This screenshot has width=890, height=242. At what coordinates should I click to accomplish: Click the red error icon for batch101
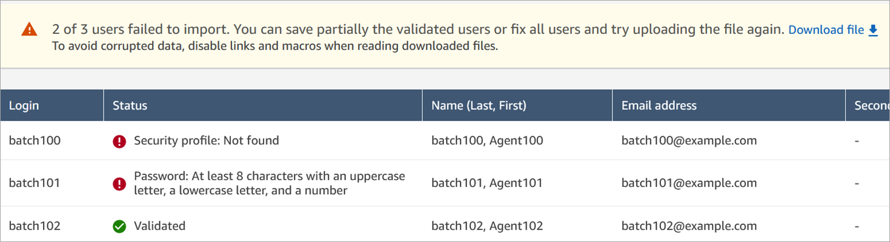tap(119, 183)
